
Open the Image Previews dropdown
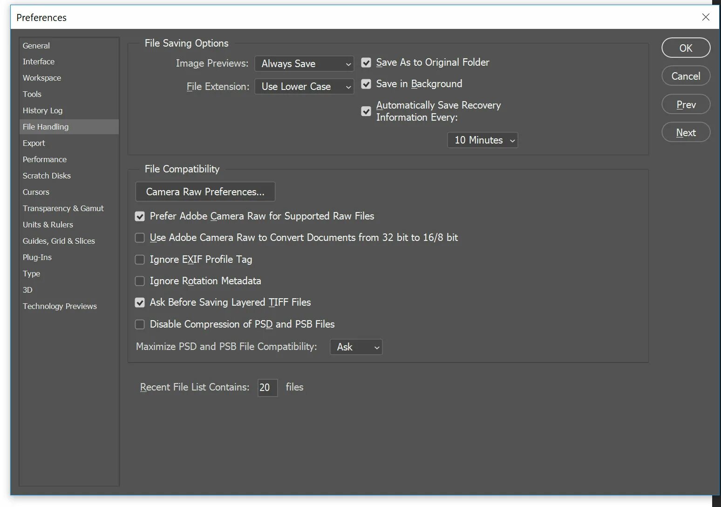pyautogui.click(x=304, y=64)
